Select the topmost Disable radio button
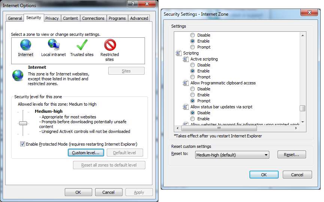The width and height of the screenshot is (324, 202). click(x=193, y=35)
